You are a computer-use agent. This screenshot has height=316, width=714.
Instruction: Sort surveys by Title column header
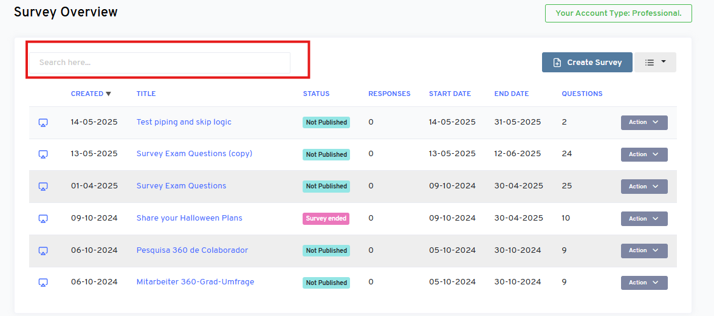click(146, 94)
